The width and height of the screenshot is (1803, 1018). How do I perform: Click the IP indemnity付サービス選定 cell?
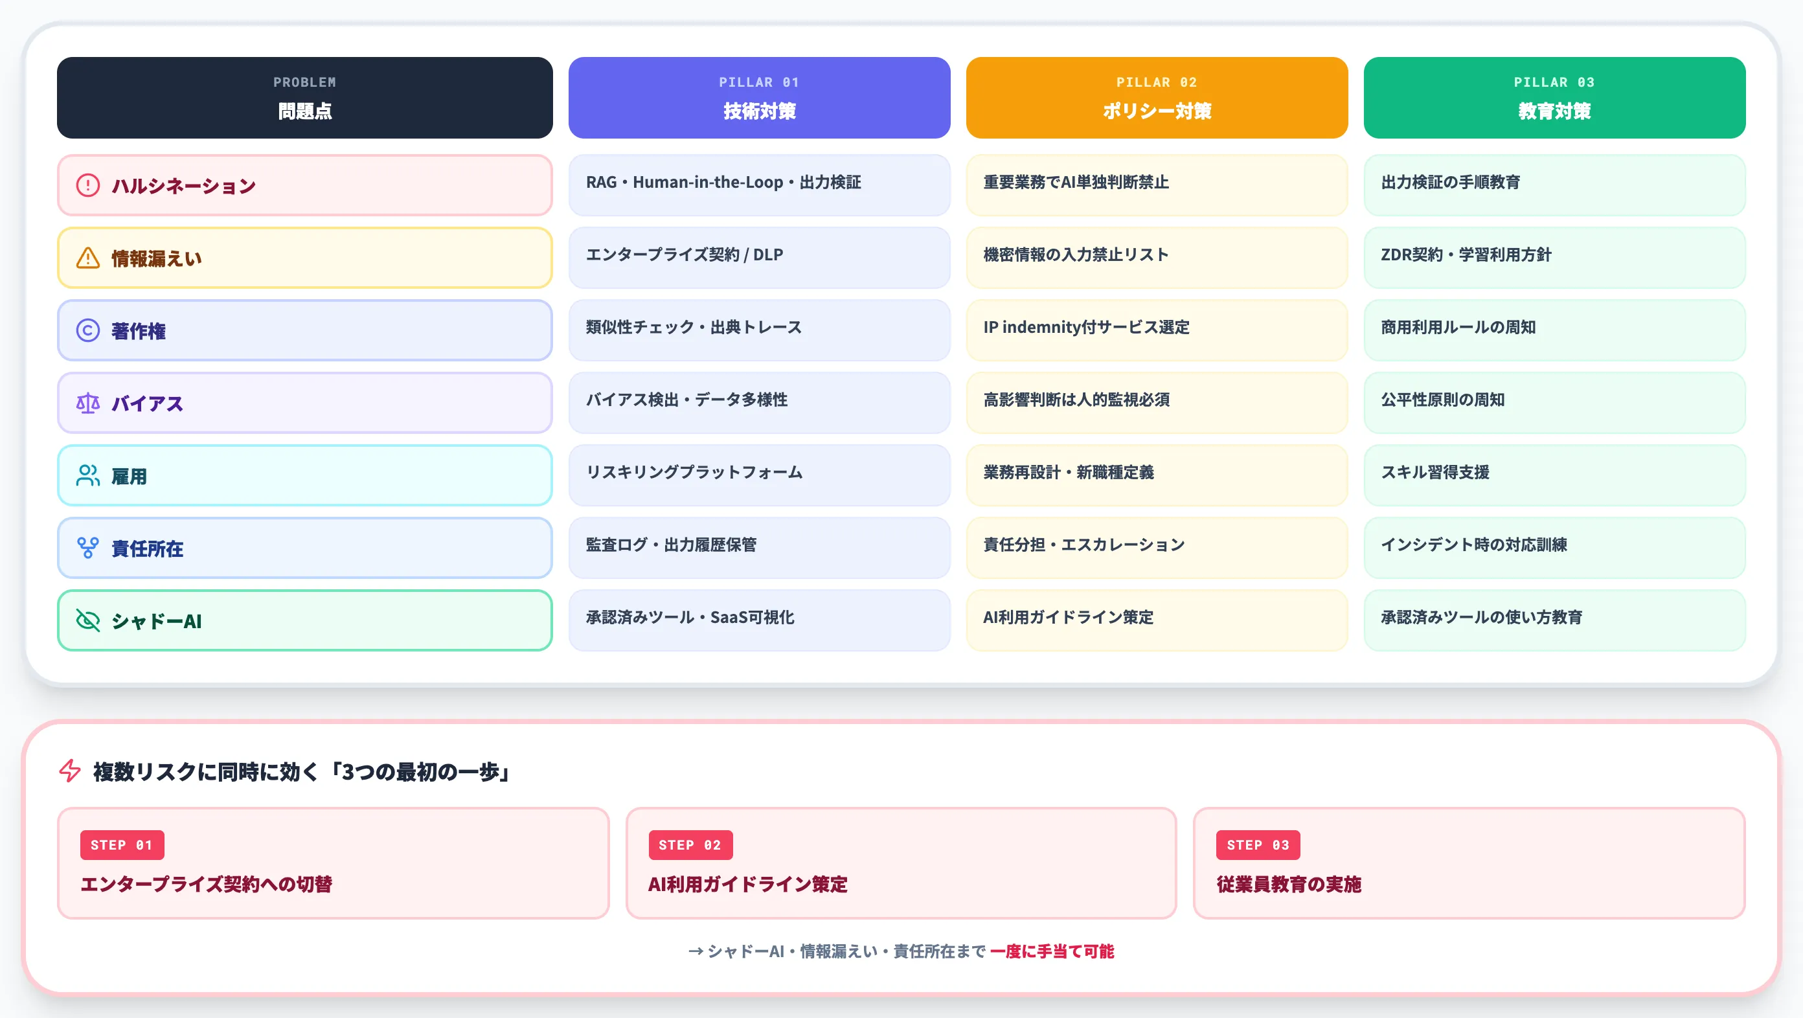coord(1157,330)
